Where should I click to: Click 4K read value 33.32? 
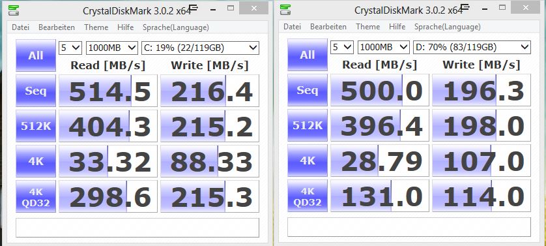[108, 161]
